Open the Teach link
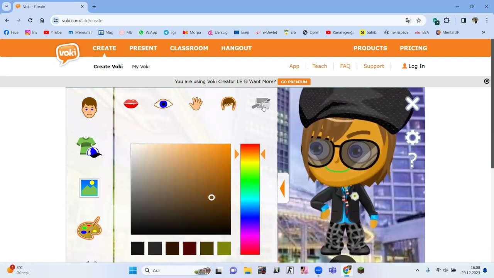The width and height of the screenshot is (494, 278). tap(320, 66)
